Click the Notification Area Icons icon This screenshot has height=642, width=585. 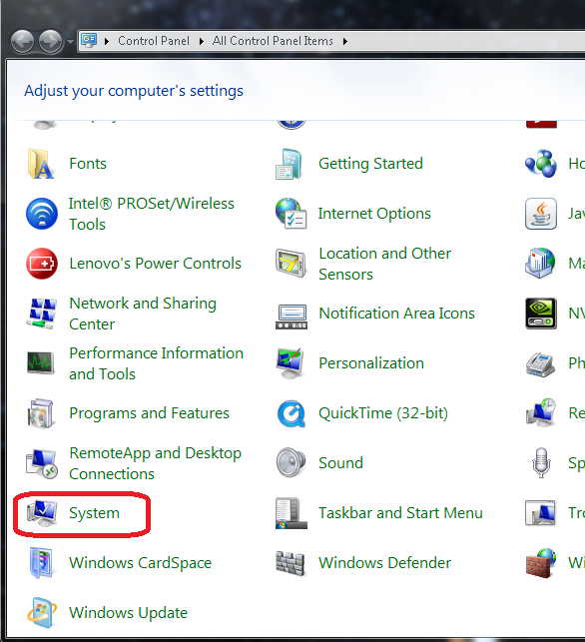(x=292, y=317)
